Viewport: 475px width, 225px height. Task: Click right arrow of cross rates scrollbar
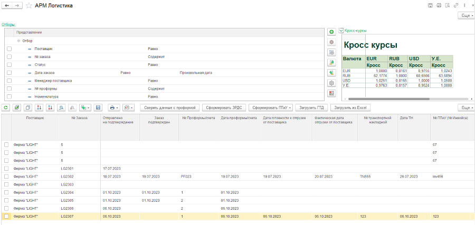[472, 99]
